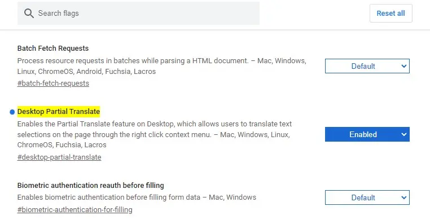The height and width of the screenshot is (224, 430).
Task: Open the #desktop-partial-translate link
Action: (59, 157)
